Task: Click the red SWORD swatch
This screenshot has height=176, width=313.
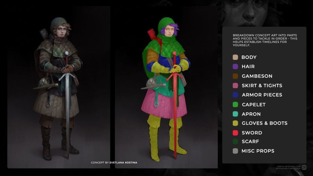Action: coord(235,133)
